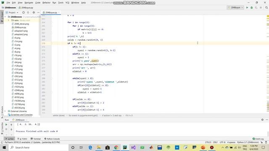Open Search Everywhere magnifier icon

[x=266, y=8]
